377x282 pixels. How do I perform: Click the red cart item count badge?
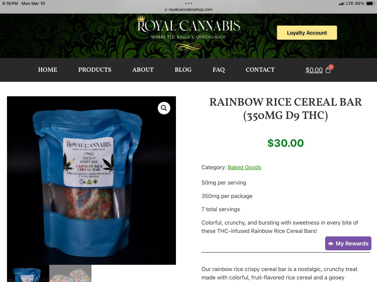coord(331,67)
